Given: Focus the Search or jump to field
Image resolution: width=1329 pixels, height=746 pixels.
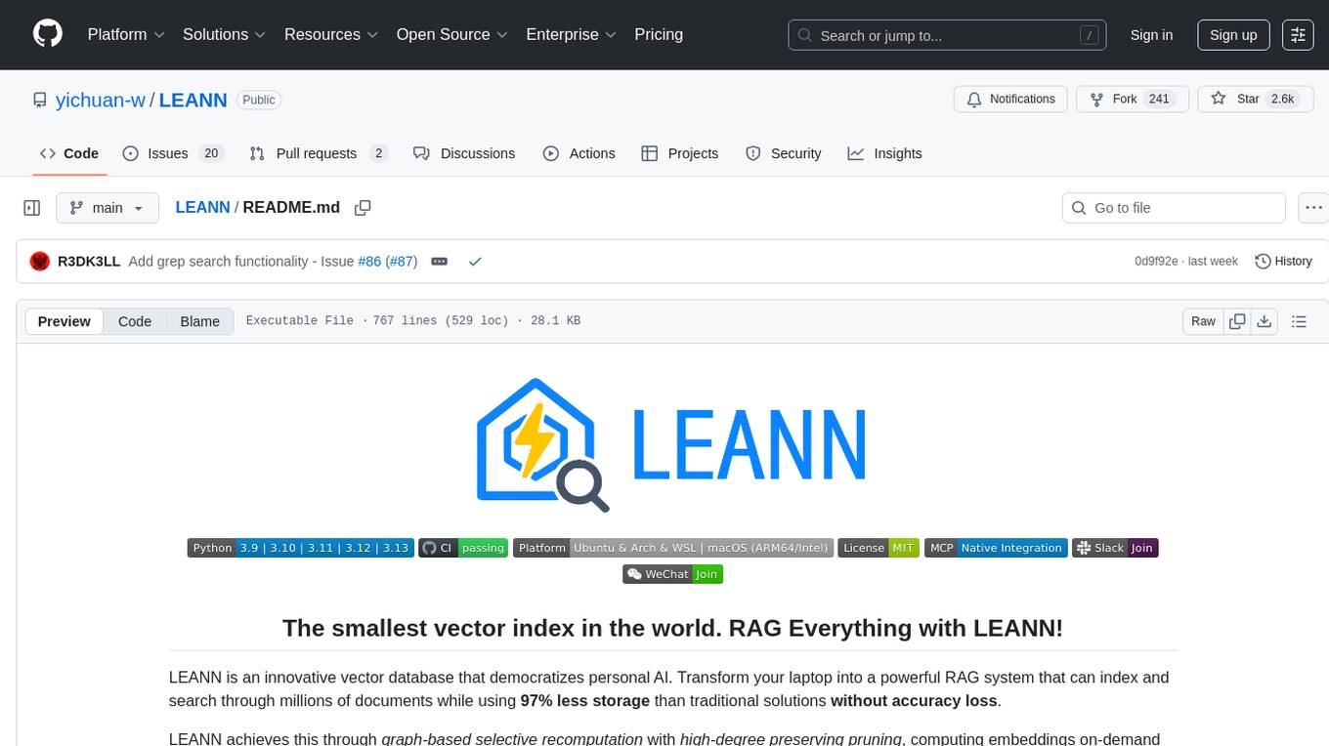Looking at the screenshot, I should 948,35.
